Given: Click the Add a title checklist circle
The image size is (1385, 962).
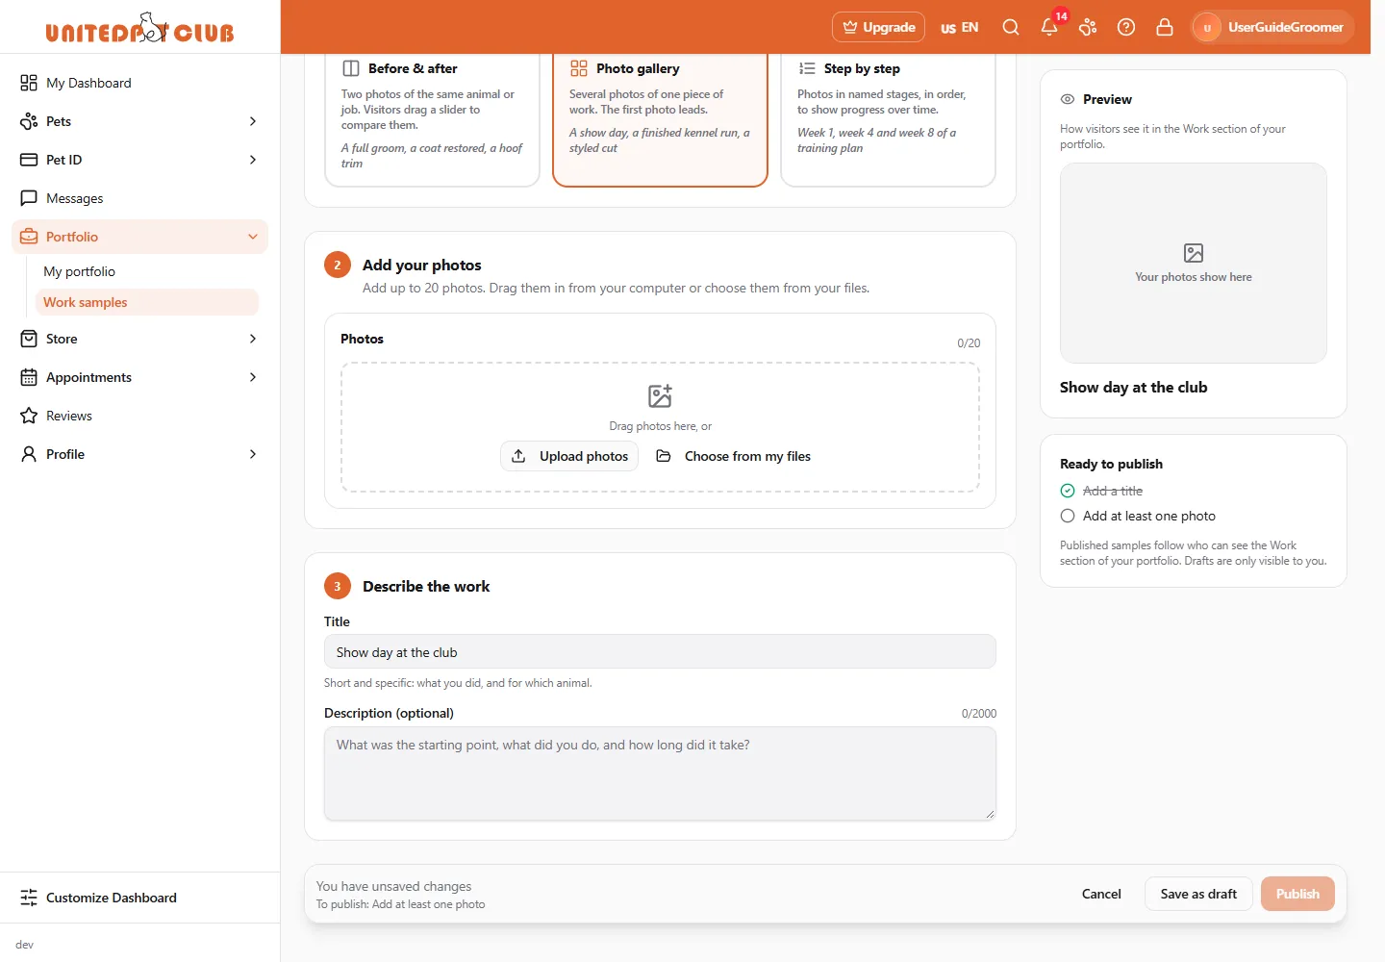Looking at the screenshot, I should (1068, 491).
